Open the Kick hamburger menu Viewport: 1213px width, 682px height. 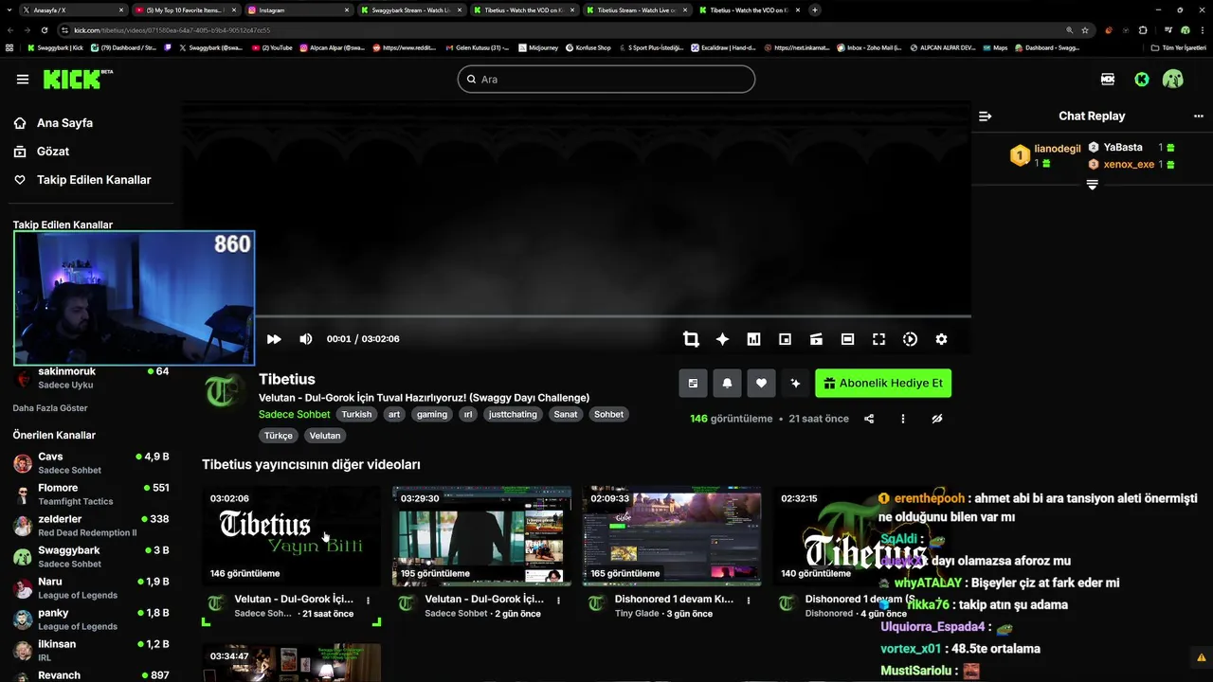tap(22, 80)
